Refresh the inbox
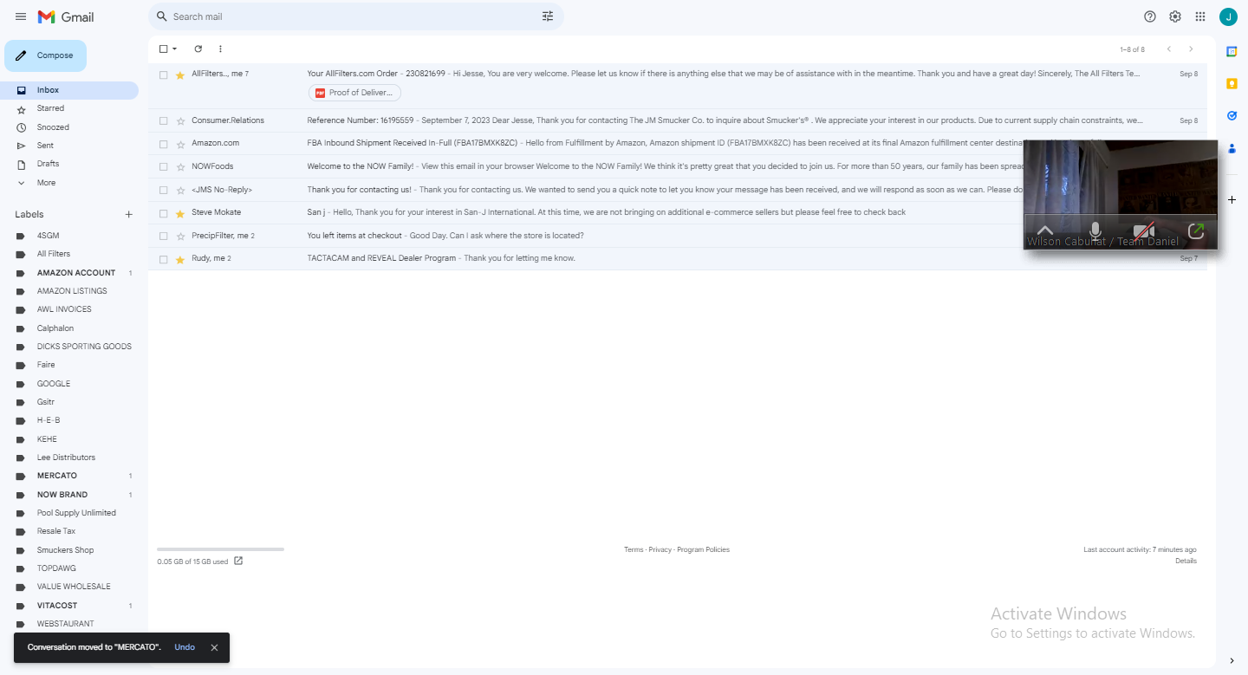This screenshot has width=1248, height=675. 198,49
